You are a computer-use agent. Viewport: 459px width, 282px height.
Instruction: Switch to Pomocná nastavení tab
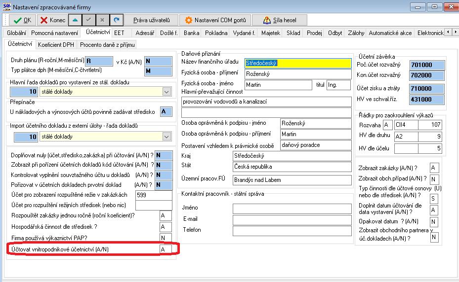[x=54, y=33]
